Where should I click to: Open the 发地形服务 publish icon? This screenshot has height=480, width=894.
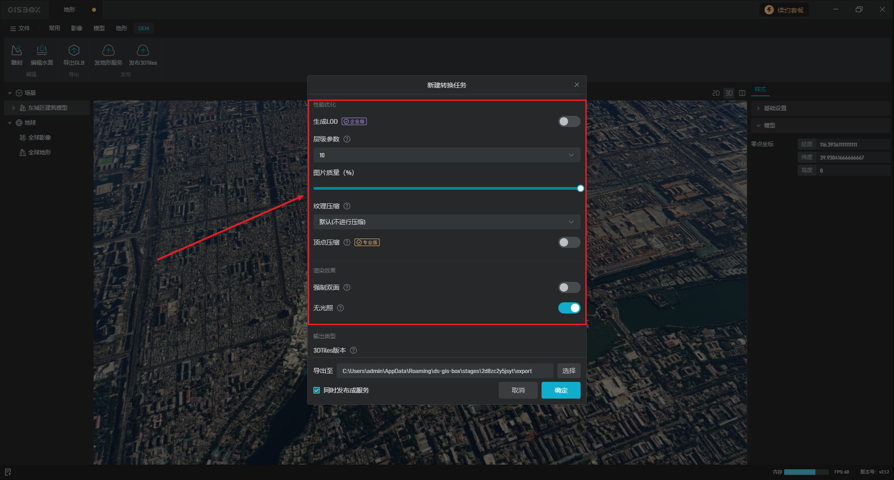tap(108, 50)
